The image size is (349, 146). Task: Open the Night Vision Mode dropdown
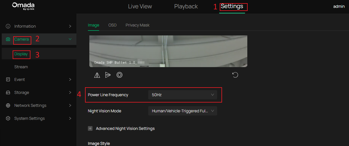click(183, 111)
